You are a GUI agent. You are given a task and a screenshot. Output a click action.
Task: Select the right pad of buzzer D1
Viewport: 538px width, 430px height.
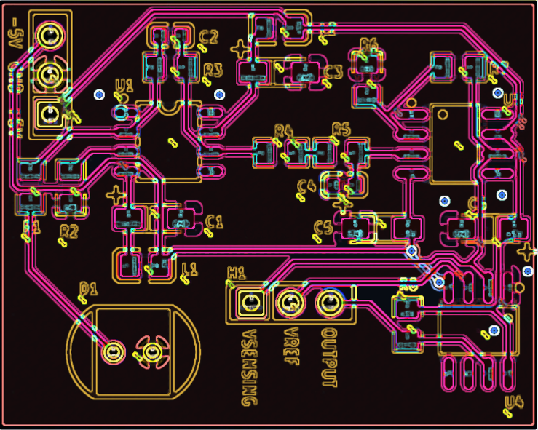[x=151, y=352]
